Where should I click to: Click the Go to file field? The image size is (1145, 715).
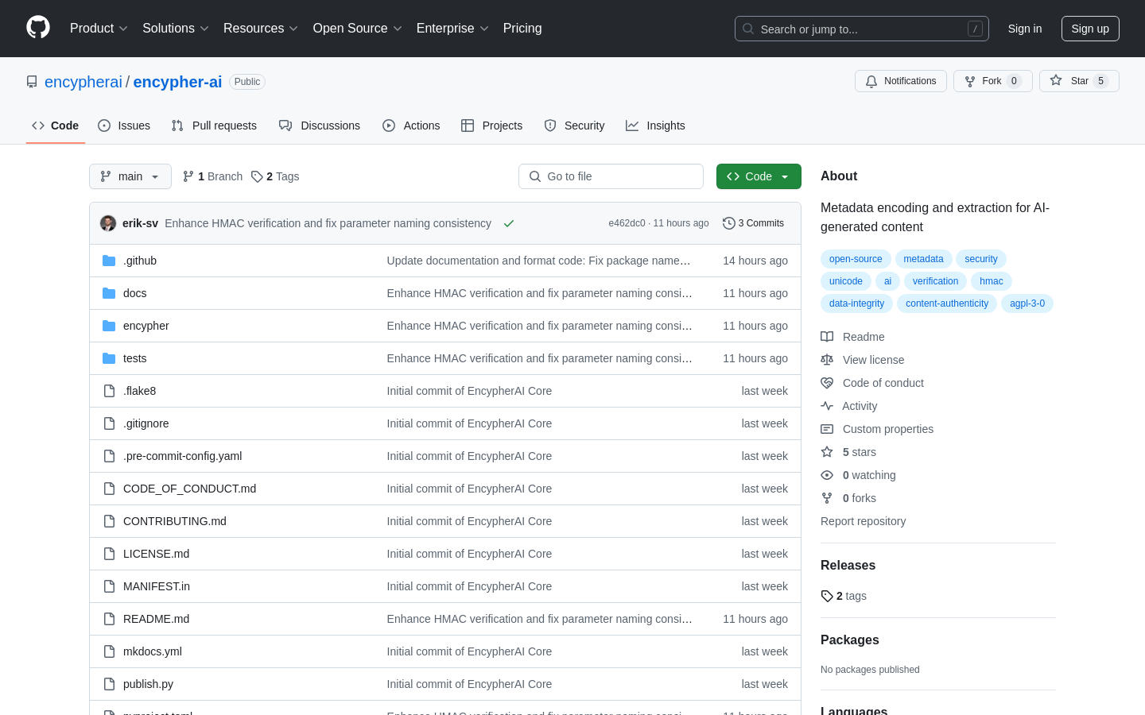coord(611,176)
